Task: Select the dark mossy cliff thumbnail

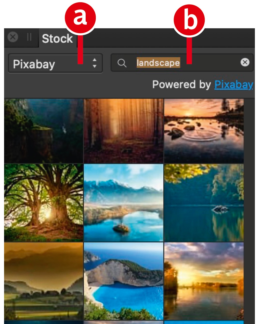Action: point(44,131)
